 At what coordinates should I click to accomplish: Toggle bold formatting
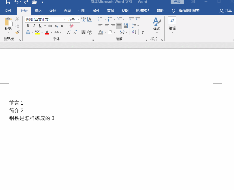point(28,26)
